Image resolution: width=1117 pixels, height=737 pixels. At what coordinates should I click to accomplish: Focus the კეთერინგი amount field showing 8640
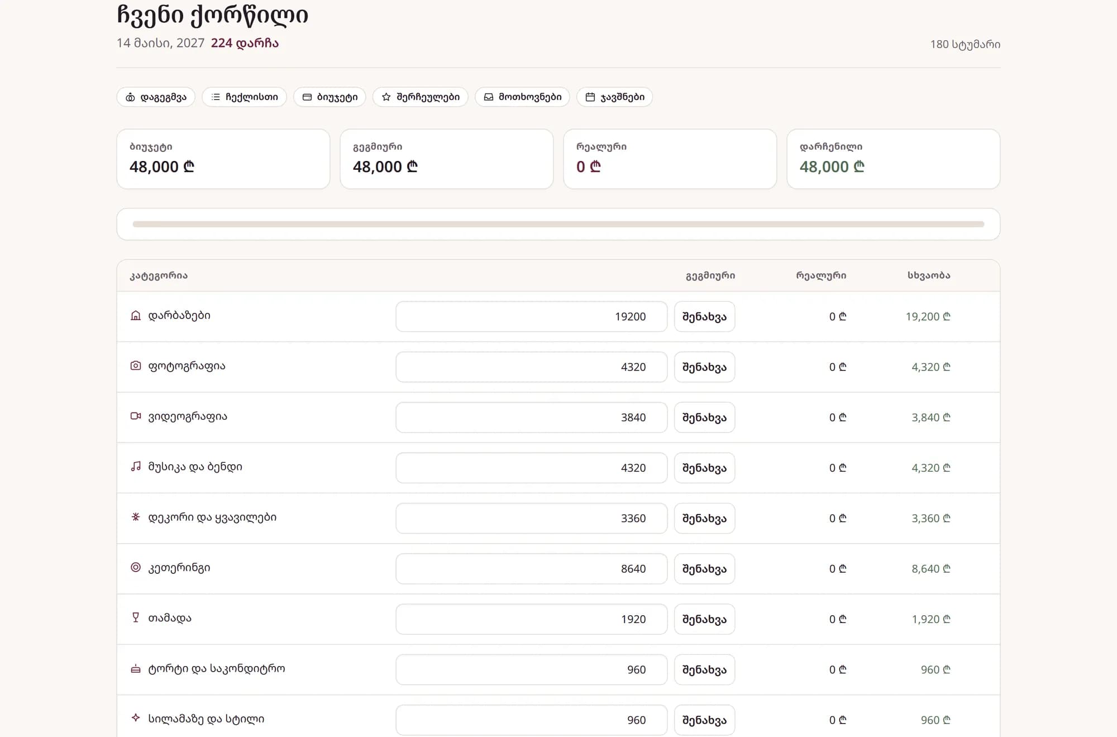(x=531, y=569)
